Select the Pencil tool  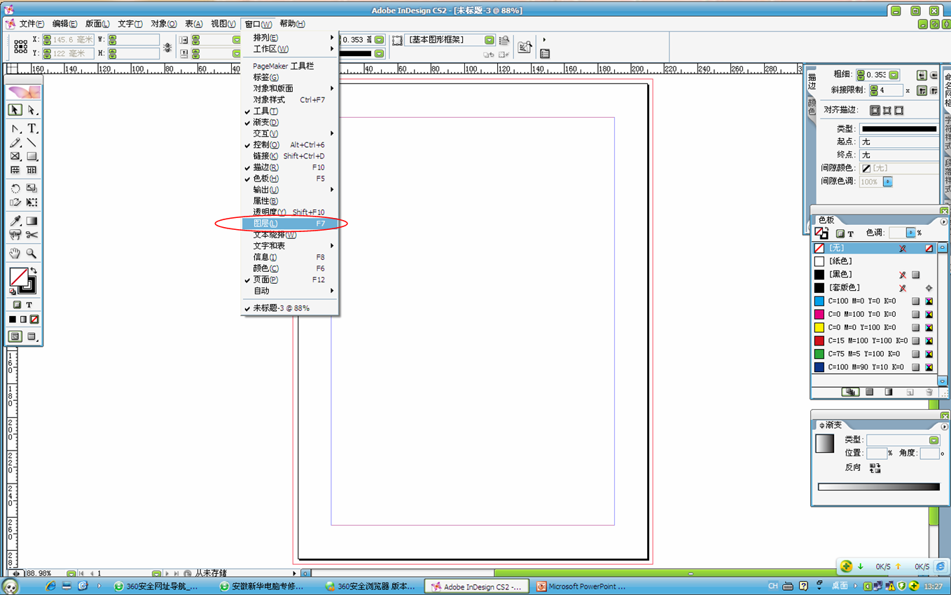15,143
